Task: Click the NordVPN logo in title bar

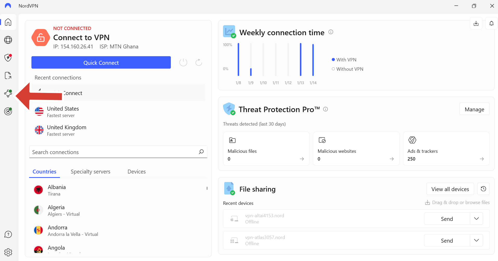Action: click(x=8, y=6)
